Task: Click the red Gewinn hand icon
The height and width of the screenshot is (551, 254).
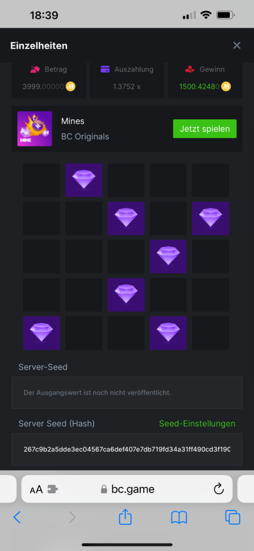Action: coord(190,70)
